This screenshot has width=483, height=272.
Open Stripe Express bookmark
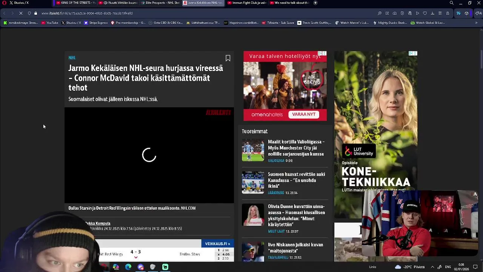pyautogui.click(x=95, y=23)
